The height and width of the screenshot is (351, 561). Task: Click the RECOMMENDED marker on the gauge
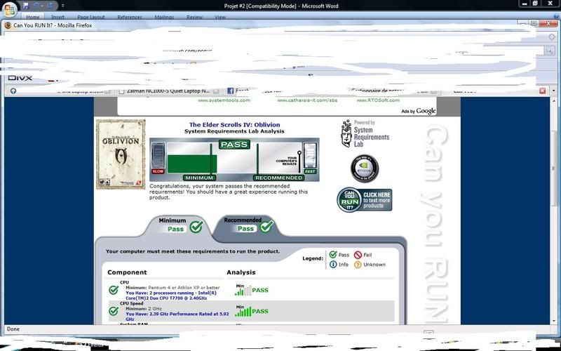278,178
